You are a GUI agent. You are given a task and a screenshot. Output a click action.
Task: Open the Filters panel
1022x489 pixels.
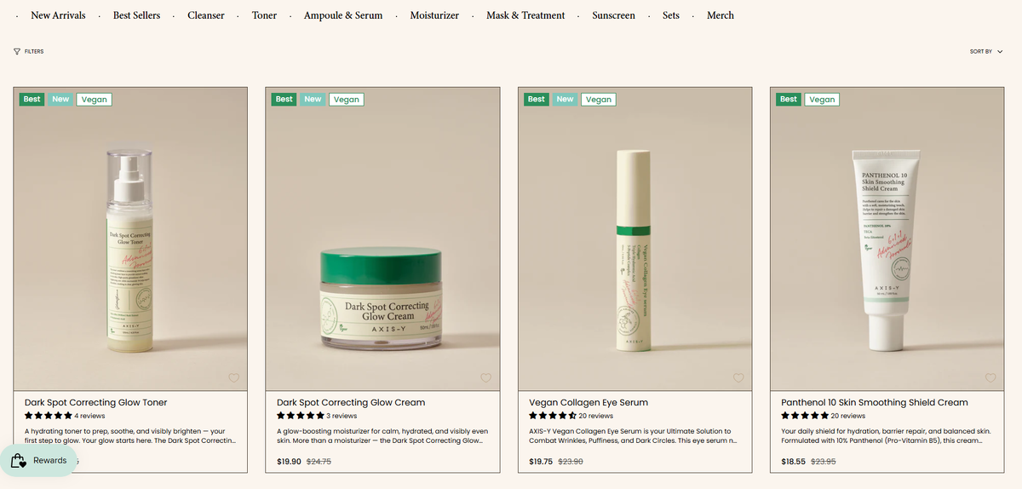29,51
